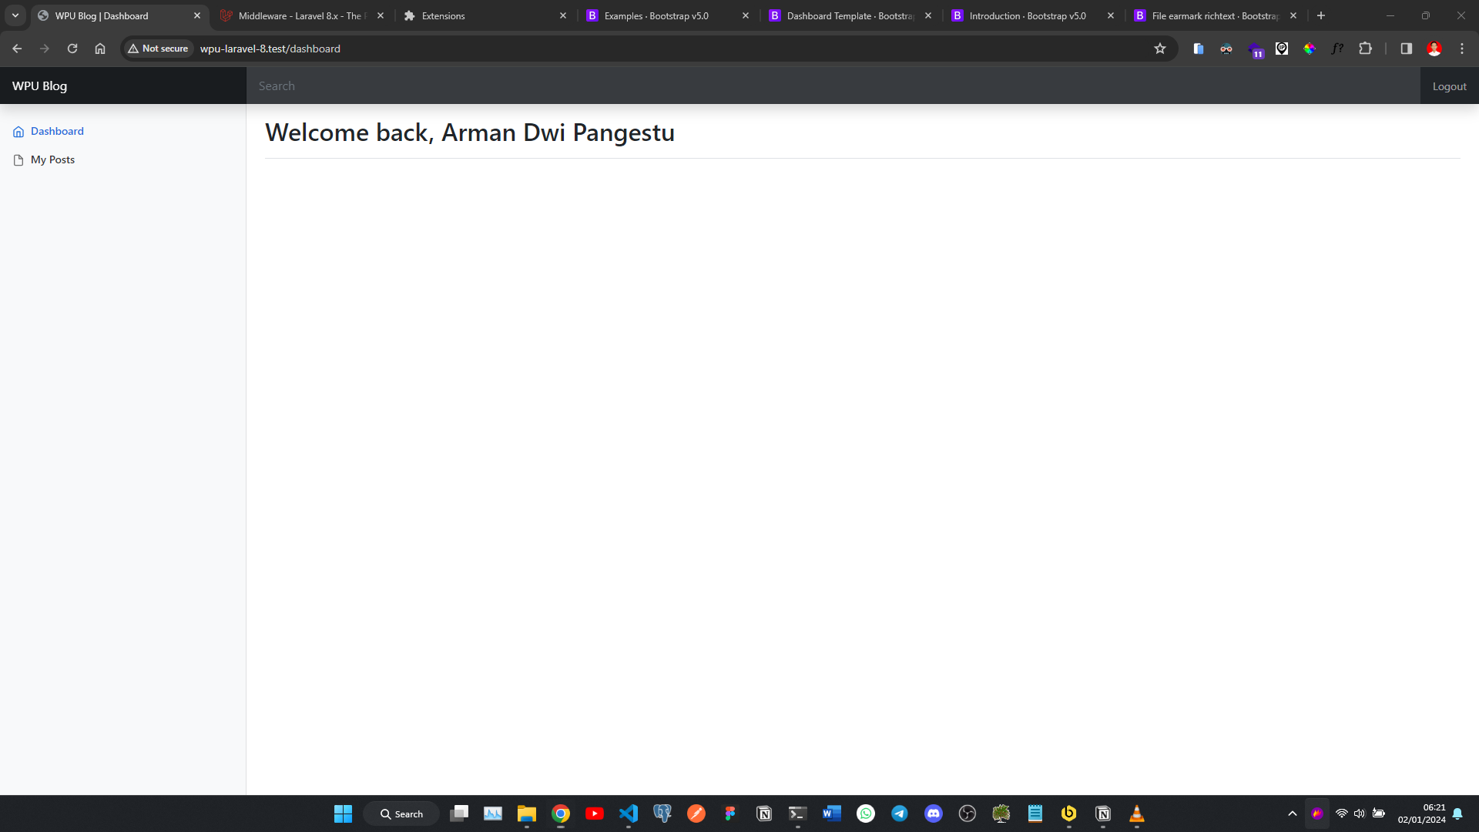This screenshot has height=832, width=1479.
Task: Show hidden icons in the system tray
Action: pos(1293,814)
